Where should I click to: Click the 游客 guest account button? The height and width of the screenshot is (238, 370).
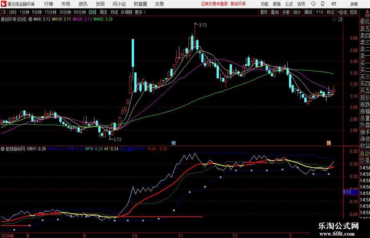pyautogui.click(x=354, y=4)
